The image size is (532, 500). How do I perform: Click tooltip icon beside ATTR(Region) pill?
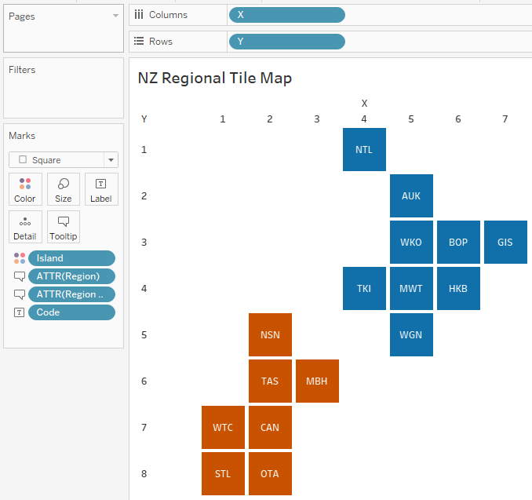tap(20, 276)
